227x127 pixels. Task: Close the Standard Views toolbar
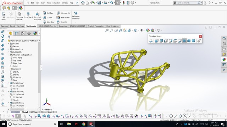tap(200, 36)
